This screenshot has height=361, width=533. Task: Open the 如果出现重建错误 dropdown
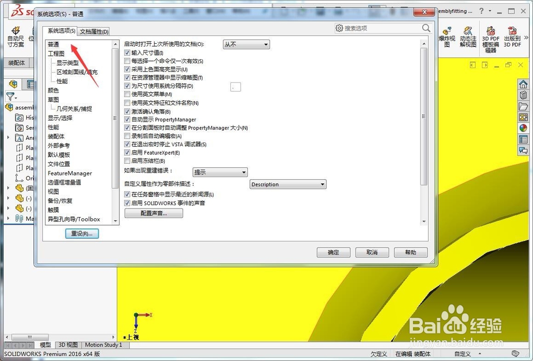tap(220, 172)
